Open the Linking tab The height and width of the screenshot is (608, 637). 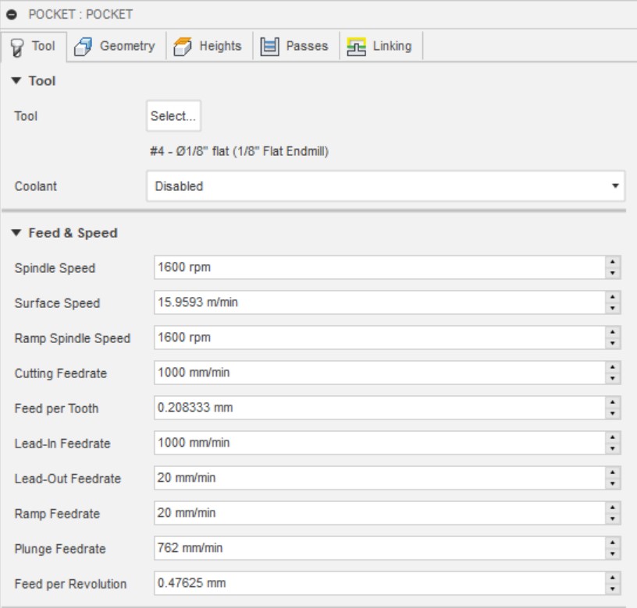[x=381, y=46]
